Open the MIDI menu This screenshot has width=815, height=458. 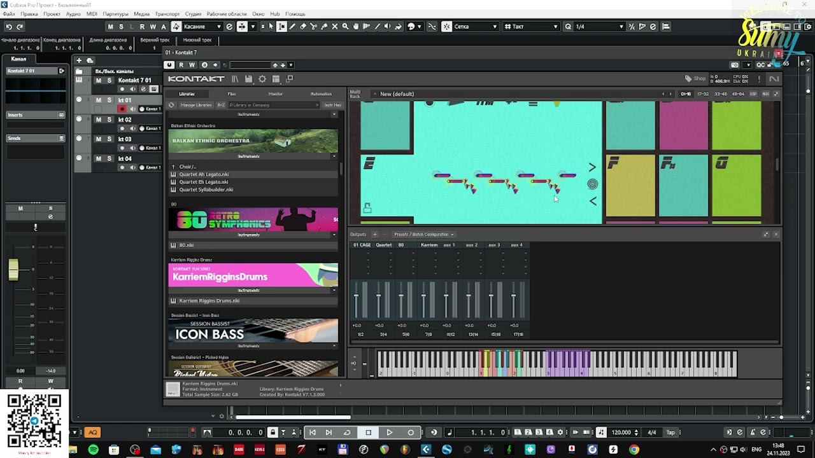click(x=92, y=13)
